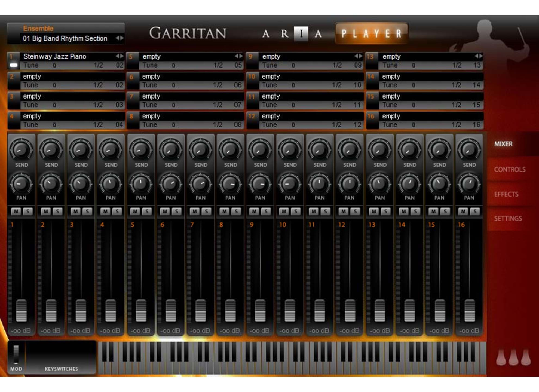Click the SEND knob on mixer channel 6

[171, 150]
